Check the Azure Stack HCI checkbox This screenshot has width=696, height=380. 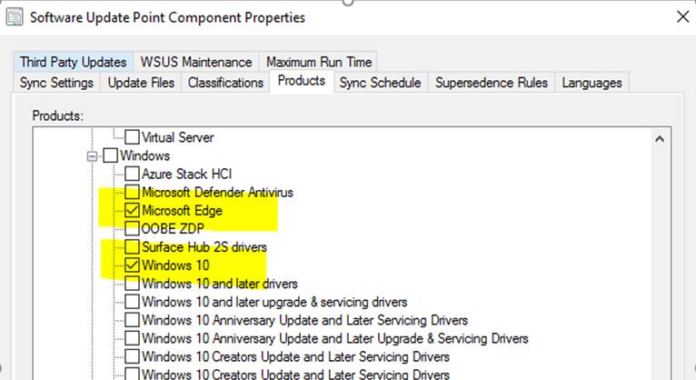click(x=133, y=175)
